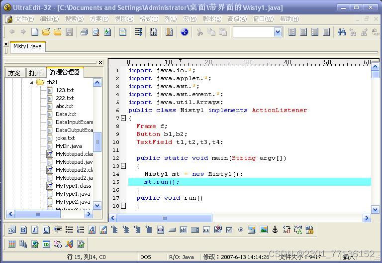
Task: Click the Column Mode icon
Action: (169, 32)
